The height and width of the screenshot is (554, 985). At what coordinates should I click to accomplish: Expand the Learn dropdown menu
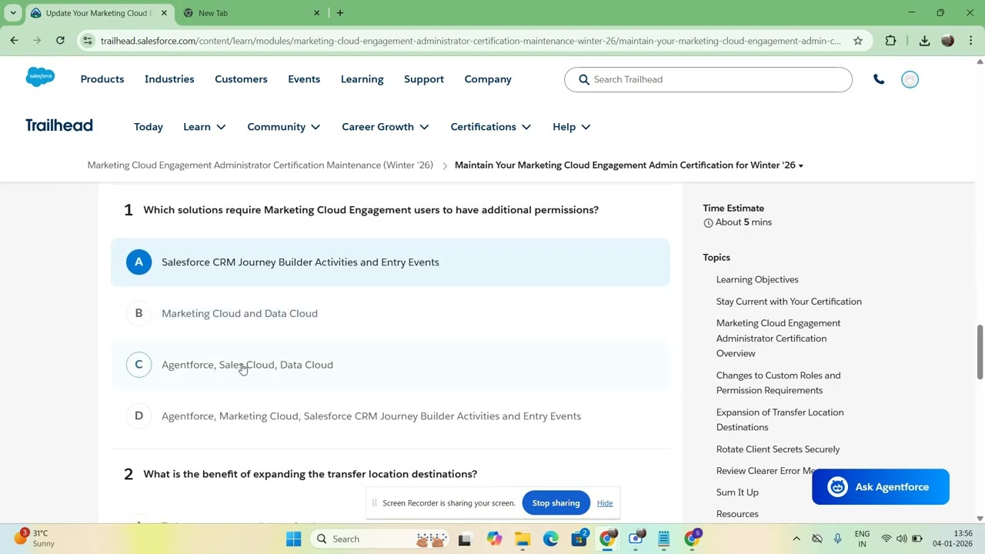coord(205,127)
